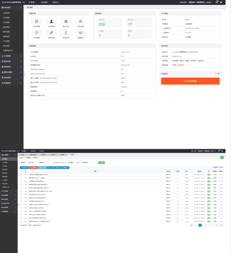
Task: Click the 评论管理 speech bubble icon
Action: pos(37,33)
